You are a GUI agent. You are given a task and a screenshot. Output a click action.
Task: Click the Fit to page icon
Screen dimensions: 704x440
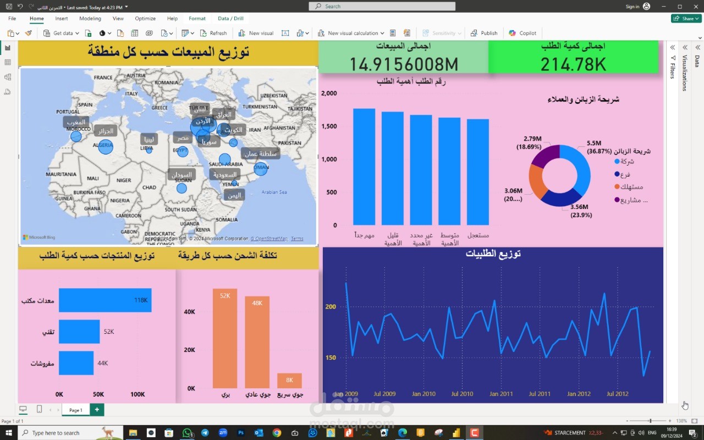(x=695, y=421)
